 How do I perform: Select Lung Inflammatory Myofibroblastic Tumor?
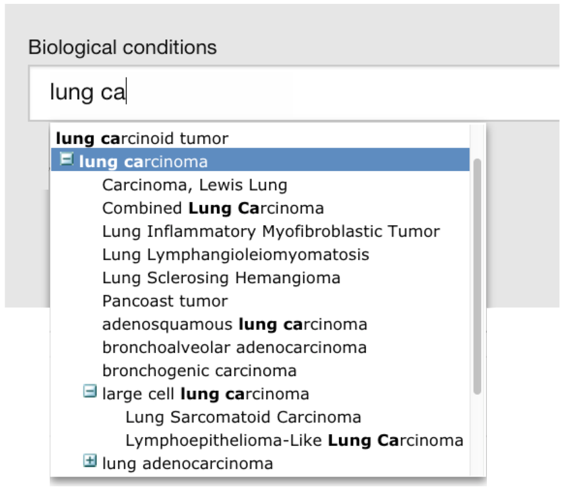tap(271, 232)
